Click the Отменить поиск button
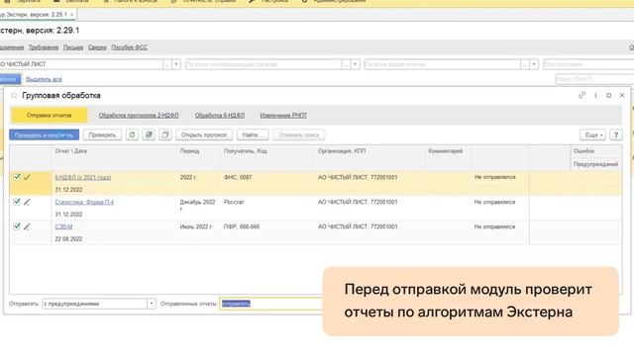The image size is (634, 356). [x=299, y=134]
